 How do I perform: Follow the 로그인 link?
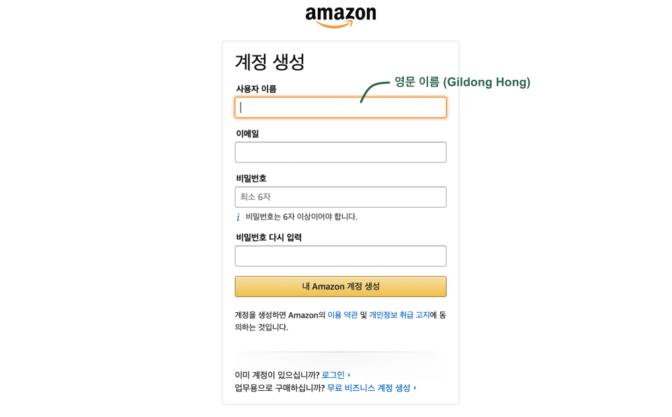pyautogui.click(x=333, y=375)
